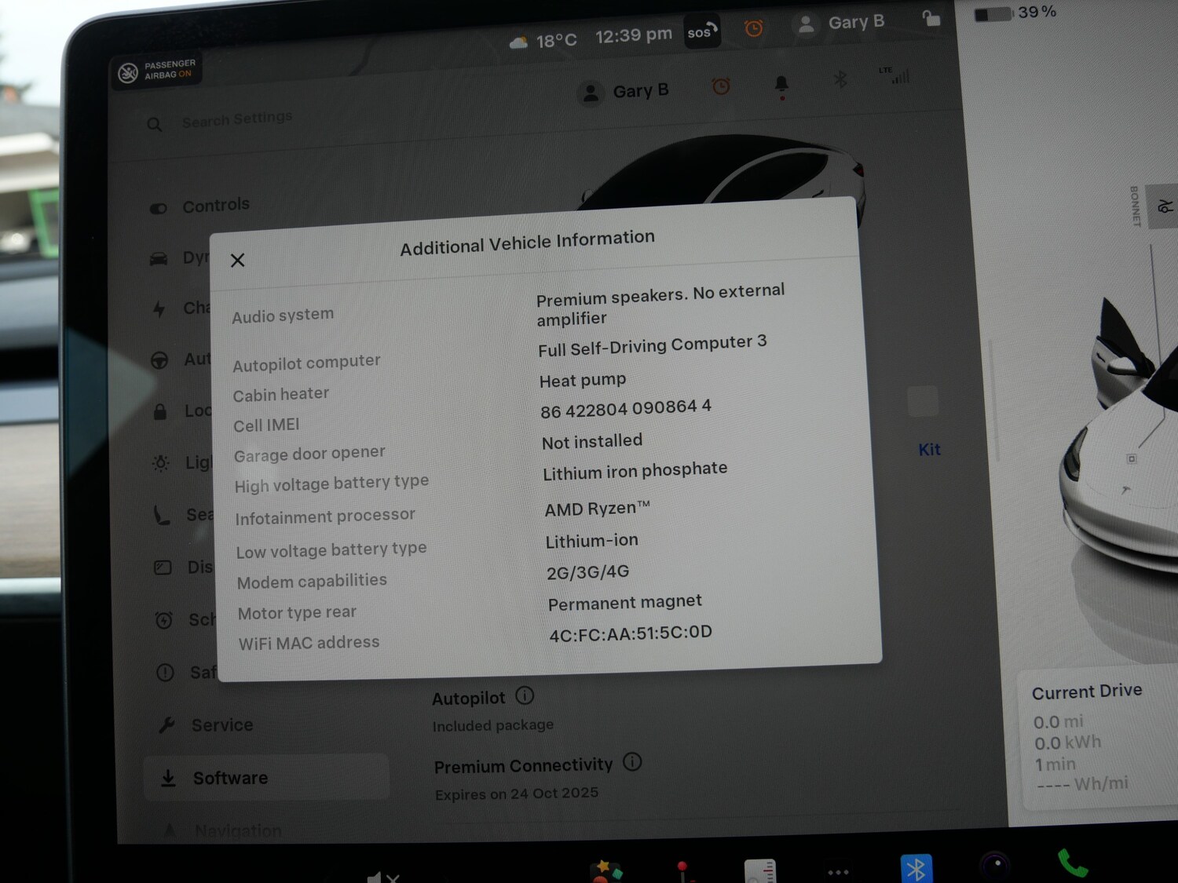The image size is (1178, 883).
Task: Expand all apps with three-dots icon
Action: pos(838,871)
